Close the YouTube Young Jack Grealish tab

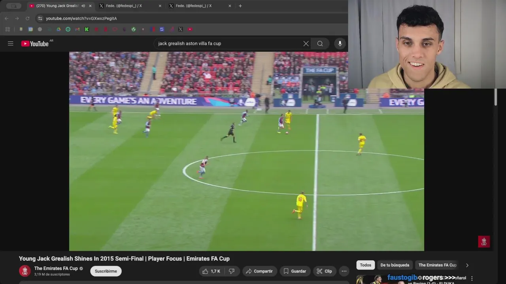pyautogui.click(x=90, y=6)
